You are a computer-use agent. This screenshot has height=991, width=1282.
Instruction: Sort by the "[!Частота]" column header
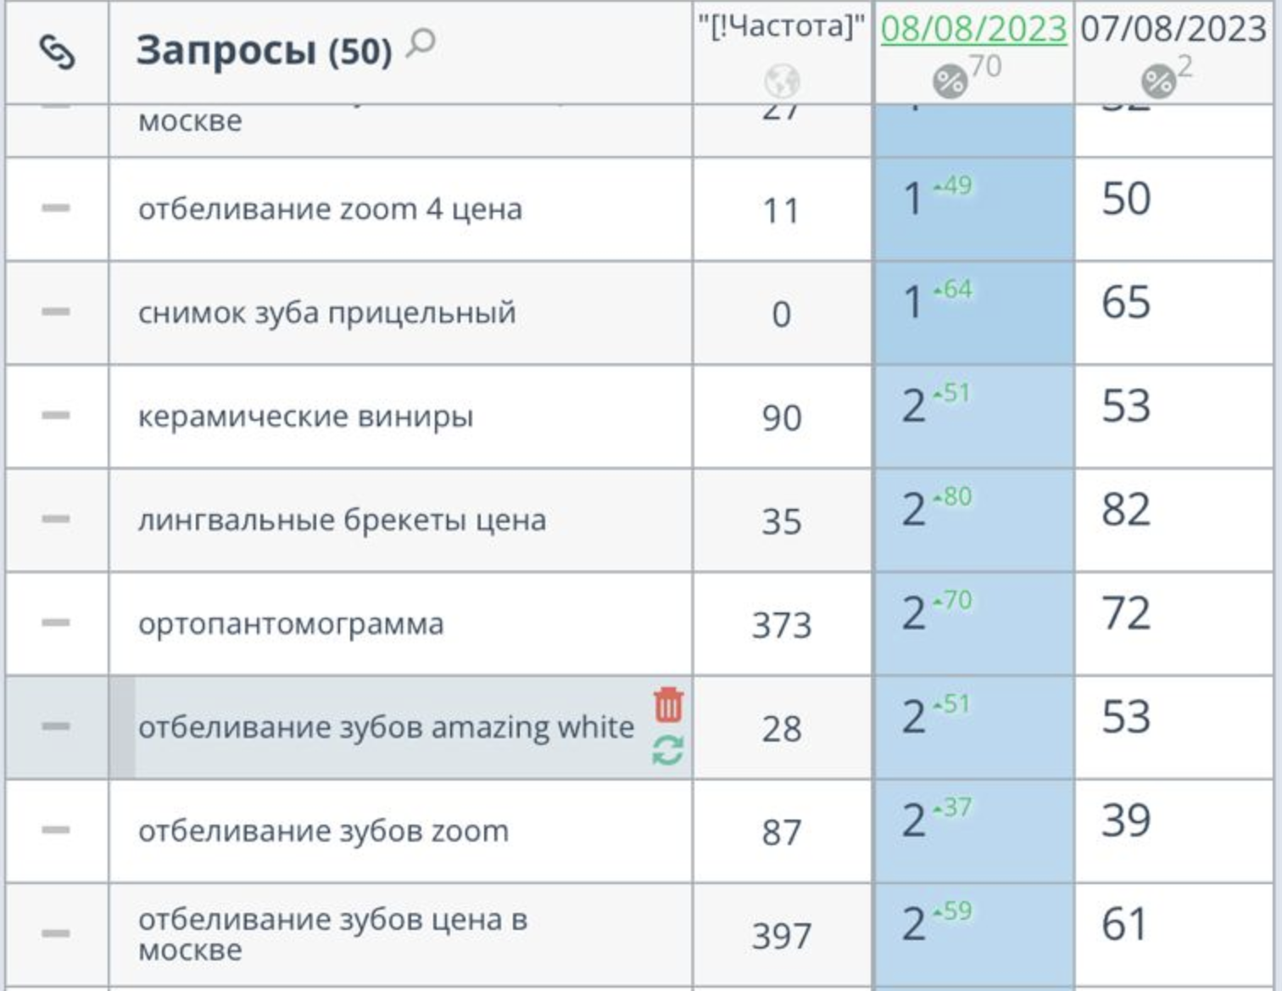point(781,27)
